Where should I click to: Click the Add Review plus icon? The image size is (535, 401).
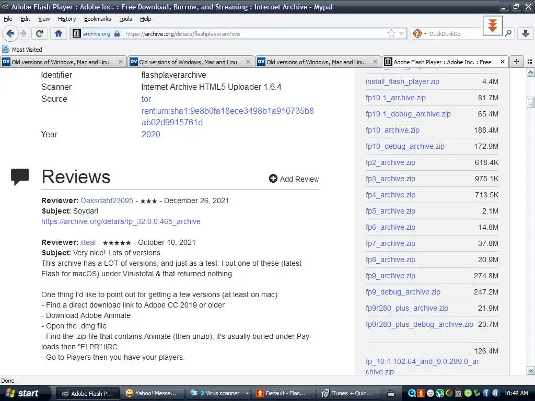273,179
